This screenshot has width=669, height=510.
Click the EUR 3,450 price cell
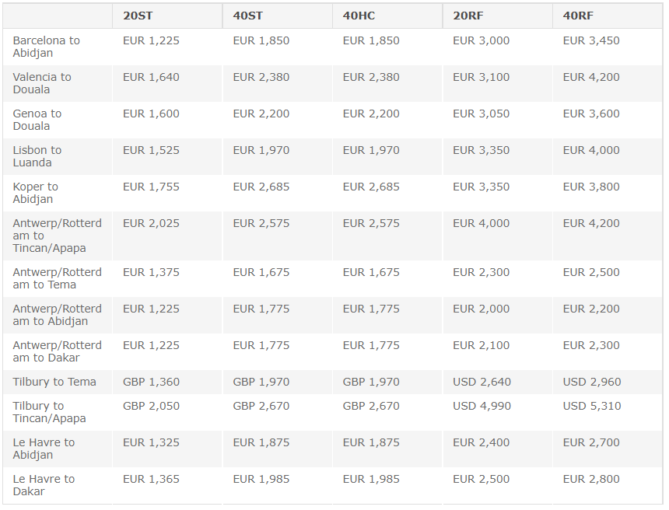591,40
